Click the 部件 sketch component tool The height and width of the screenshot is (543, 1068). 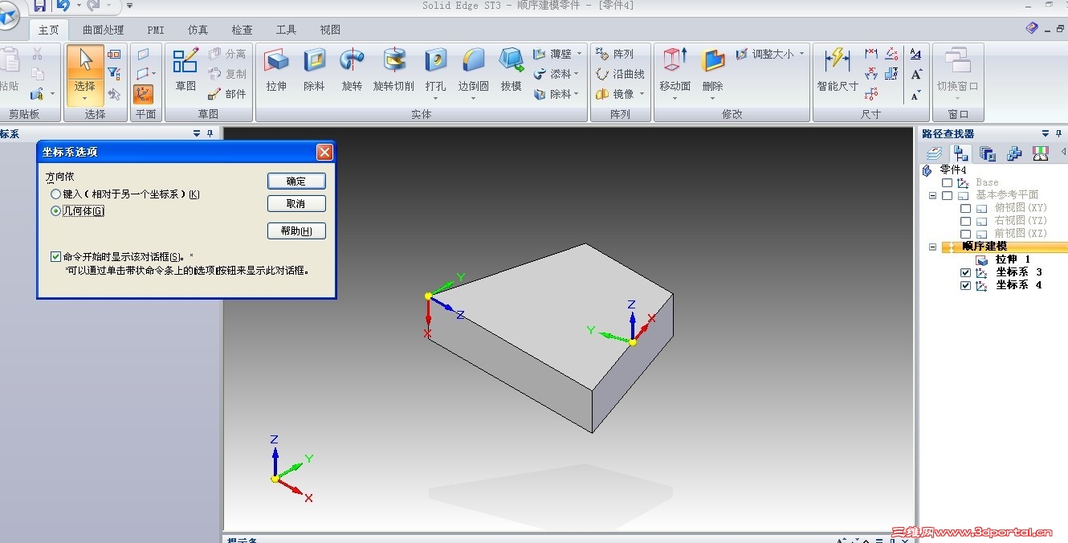pyautogui.click(x=227, y=94)
